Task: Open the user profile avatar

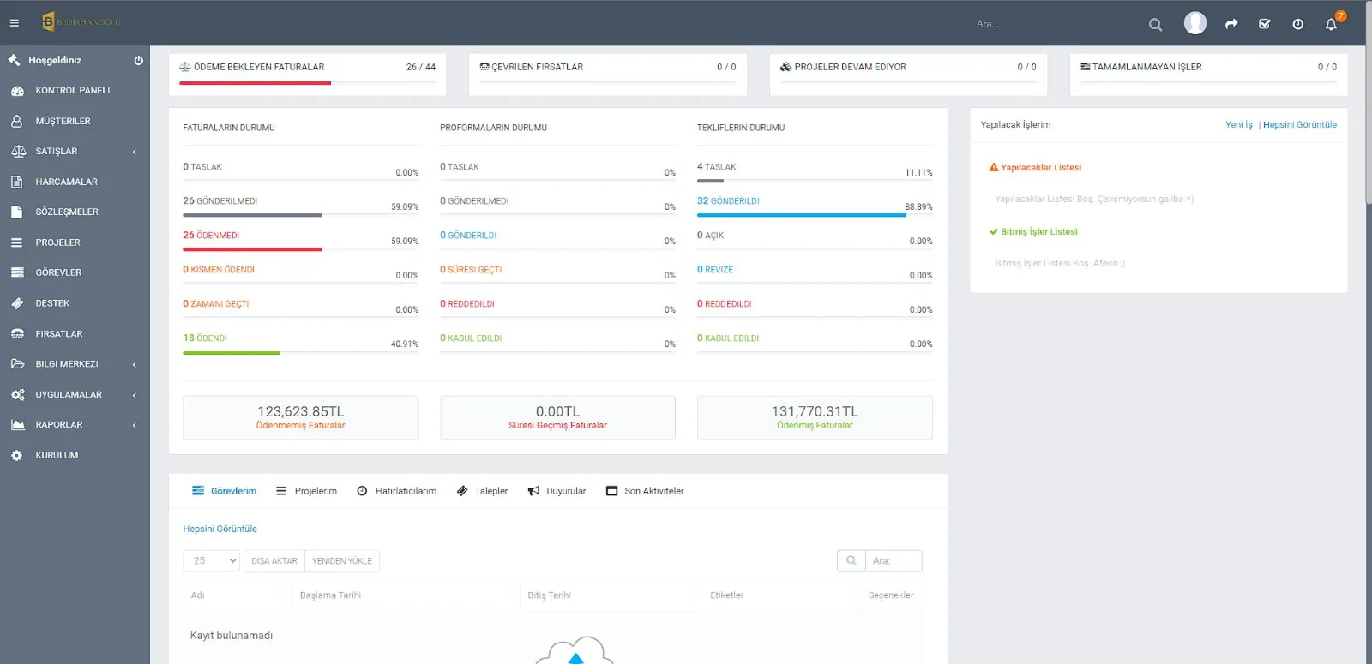Action: pyautogui.click(x=1194, y=23)
